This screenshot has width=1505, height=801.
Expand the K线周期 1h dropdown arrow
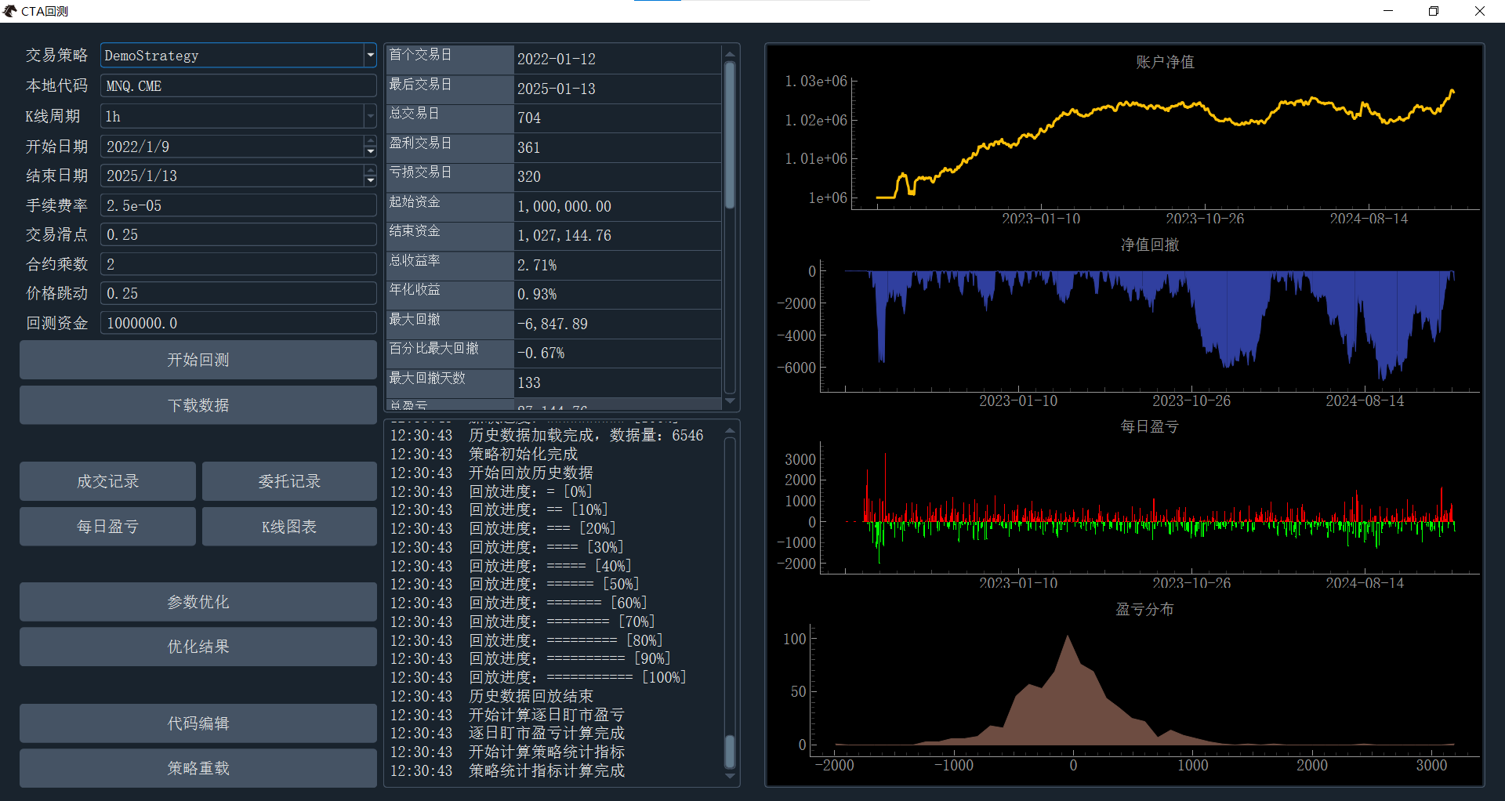click(x=370, y=117)
